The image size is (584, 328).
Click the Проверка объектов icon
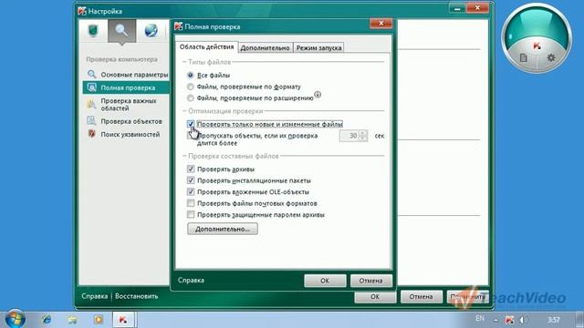[x=91, y=121]
